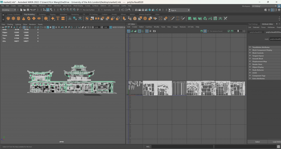
Task: Switch to the Tool Settings tab
Action: (x=253, y=24)
